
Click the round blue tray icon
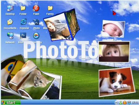coord(129,102)
